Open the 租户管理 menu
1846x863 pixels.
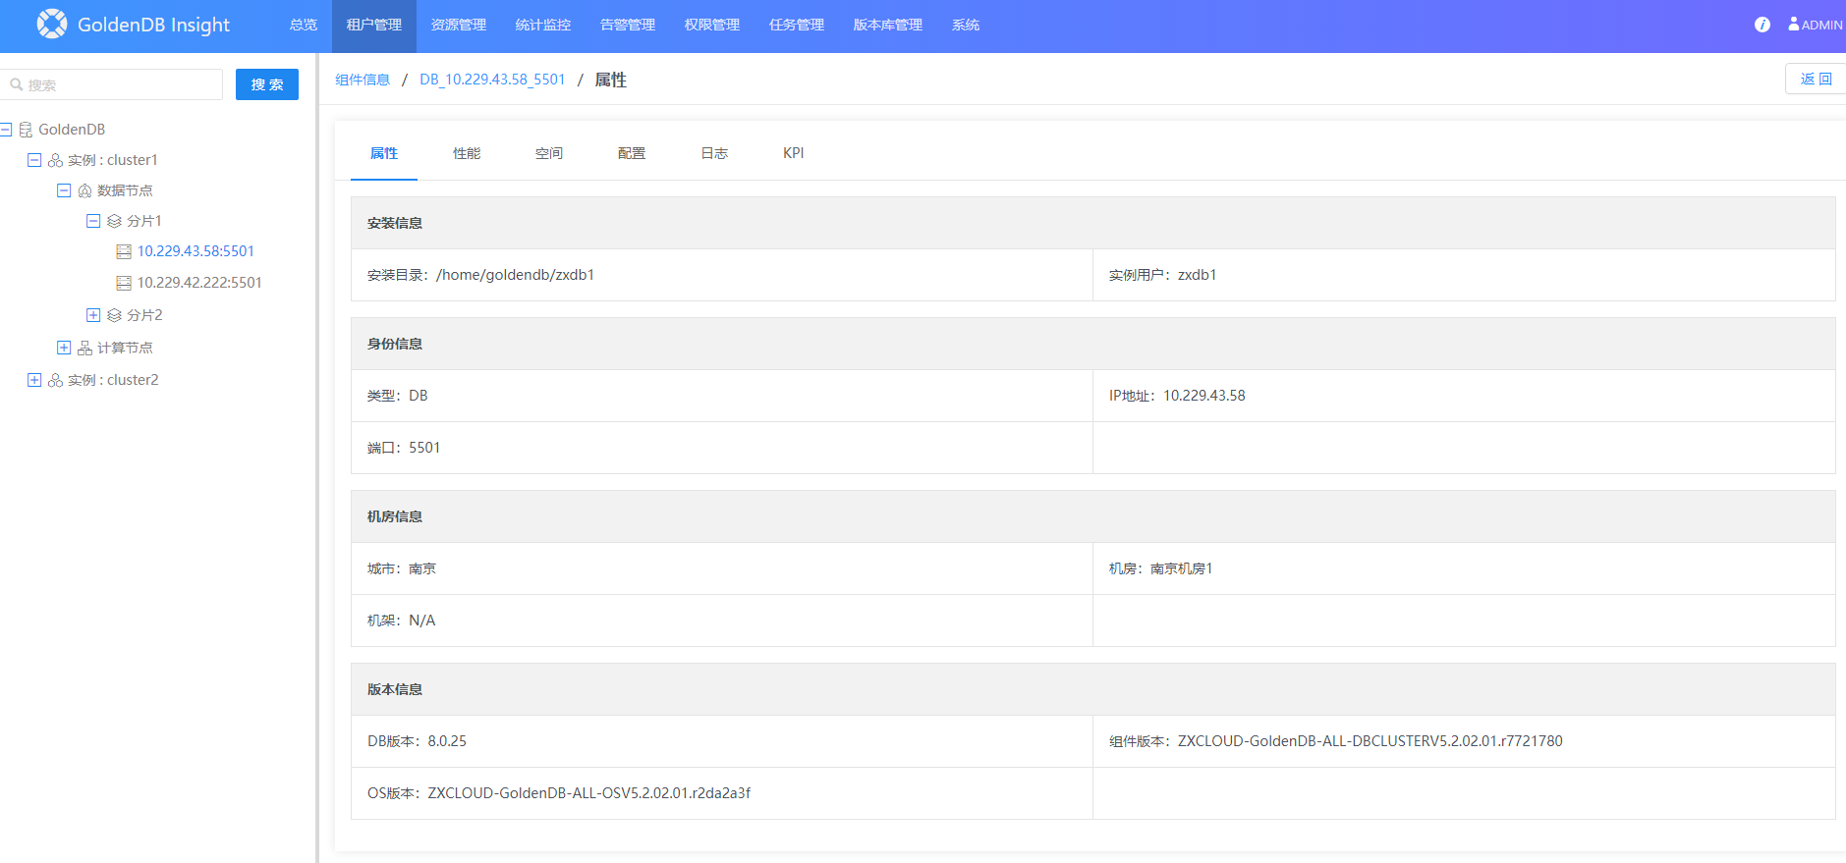(x=374, y=26)
